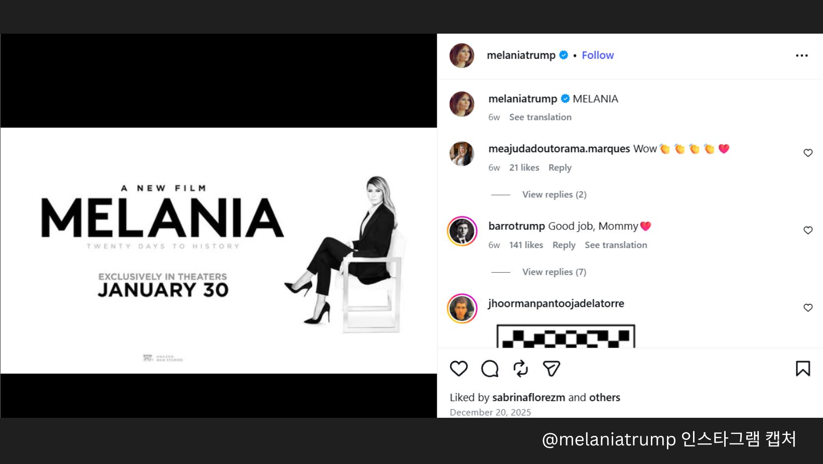
Task: Reply to barrotrump's comment
Action: [x=564, y=245]
